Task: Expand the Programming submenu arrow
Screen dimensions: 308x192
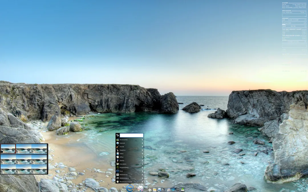Action: click(142, 168)
